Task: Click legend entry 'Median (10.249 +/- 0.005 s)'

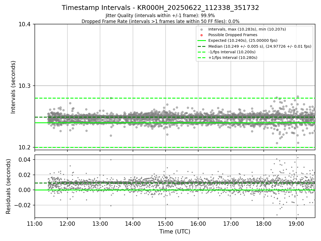Action: [x=260, y=46]
